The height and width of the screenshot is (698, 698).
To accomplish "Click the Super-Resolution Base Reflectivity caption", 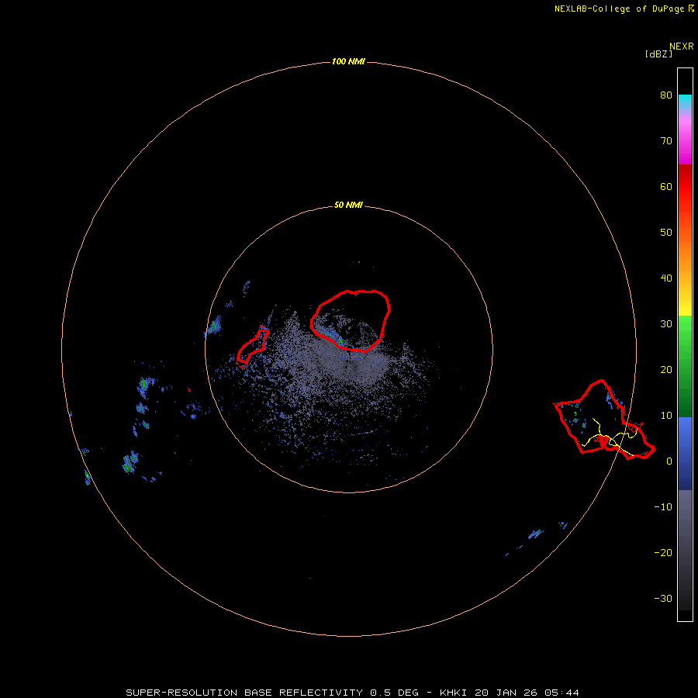I will pos(353,693).
